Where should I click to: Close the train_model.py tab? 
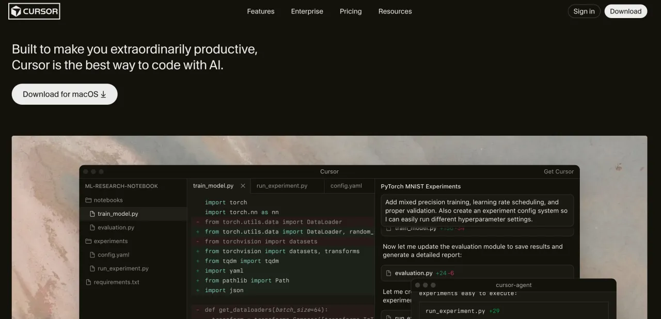click(x=243, y=186)
